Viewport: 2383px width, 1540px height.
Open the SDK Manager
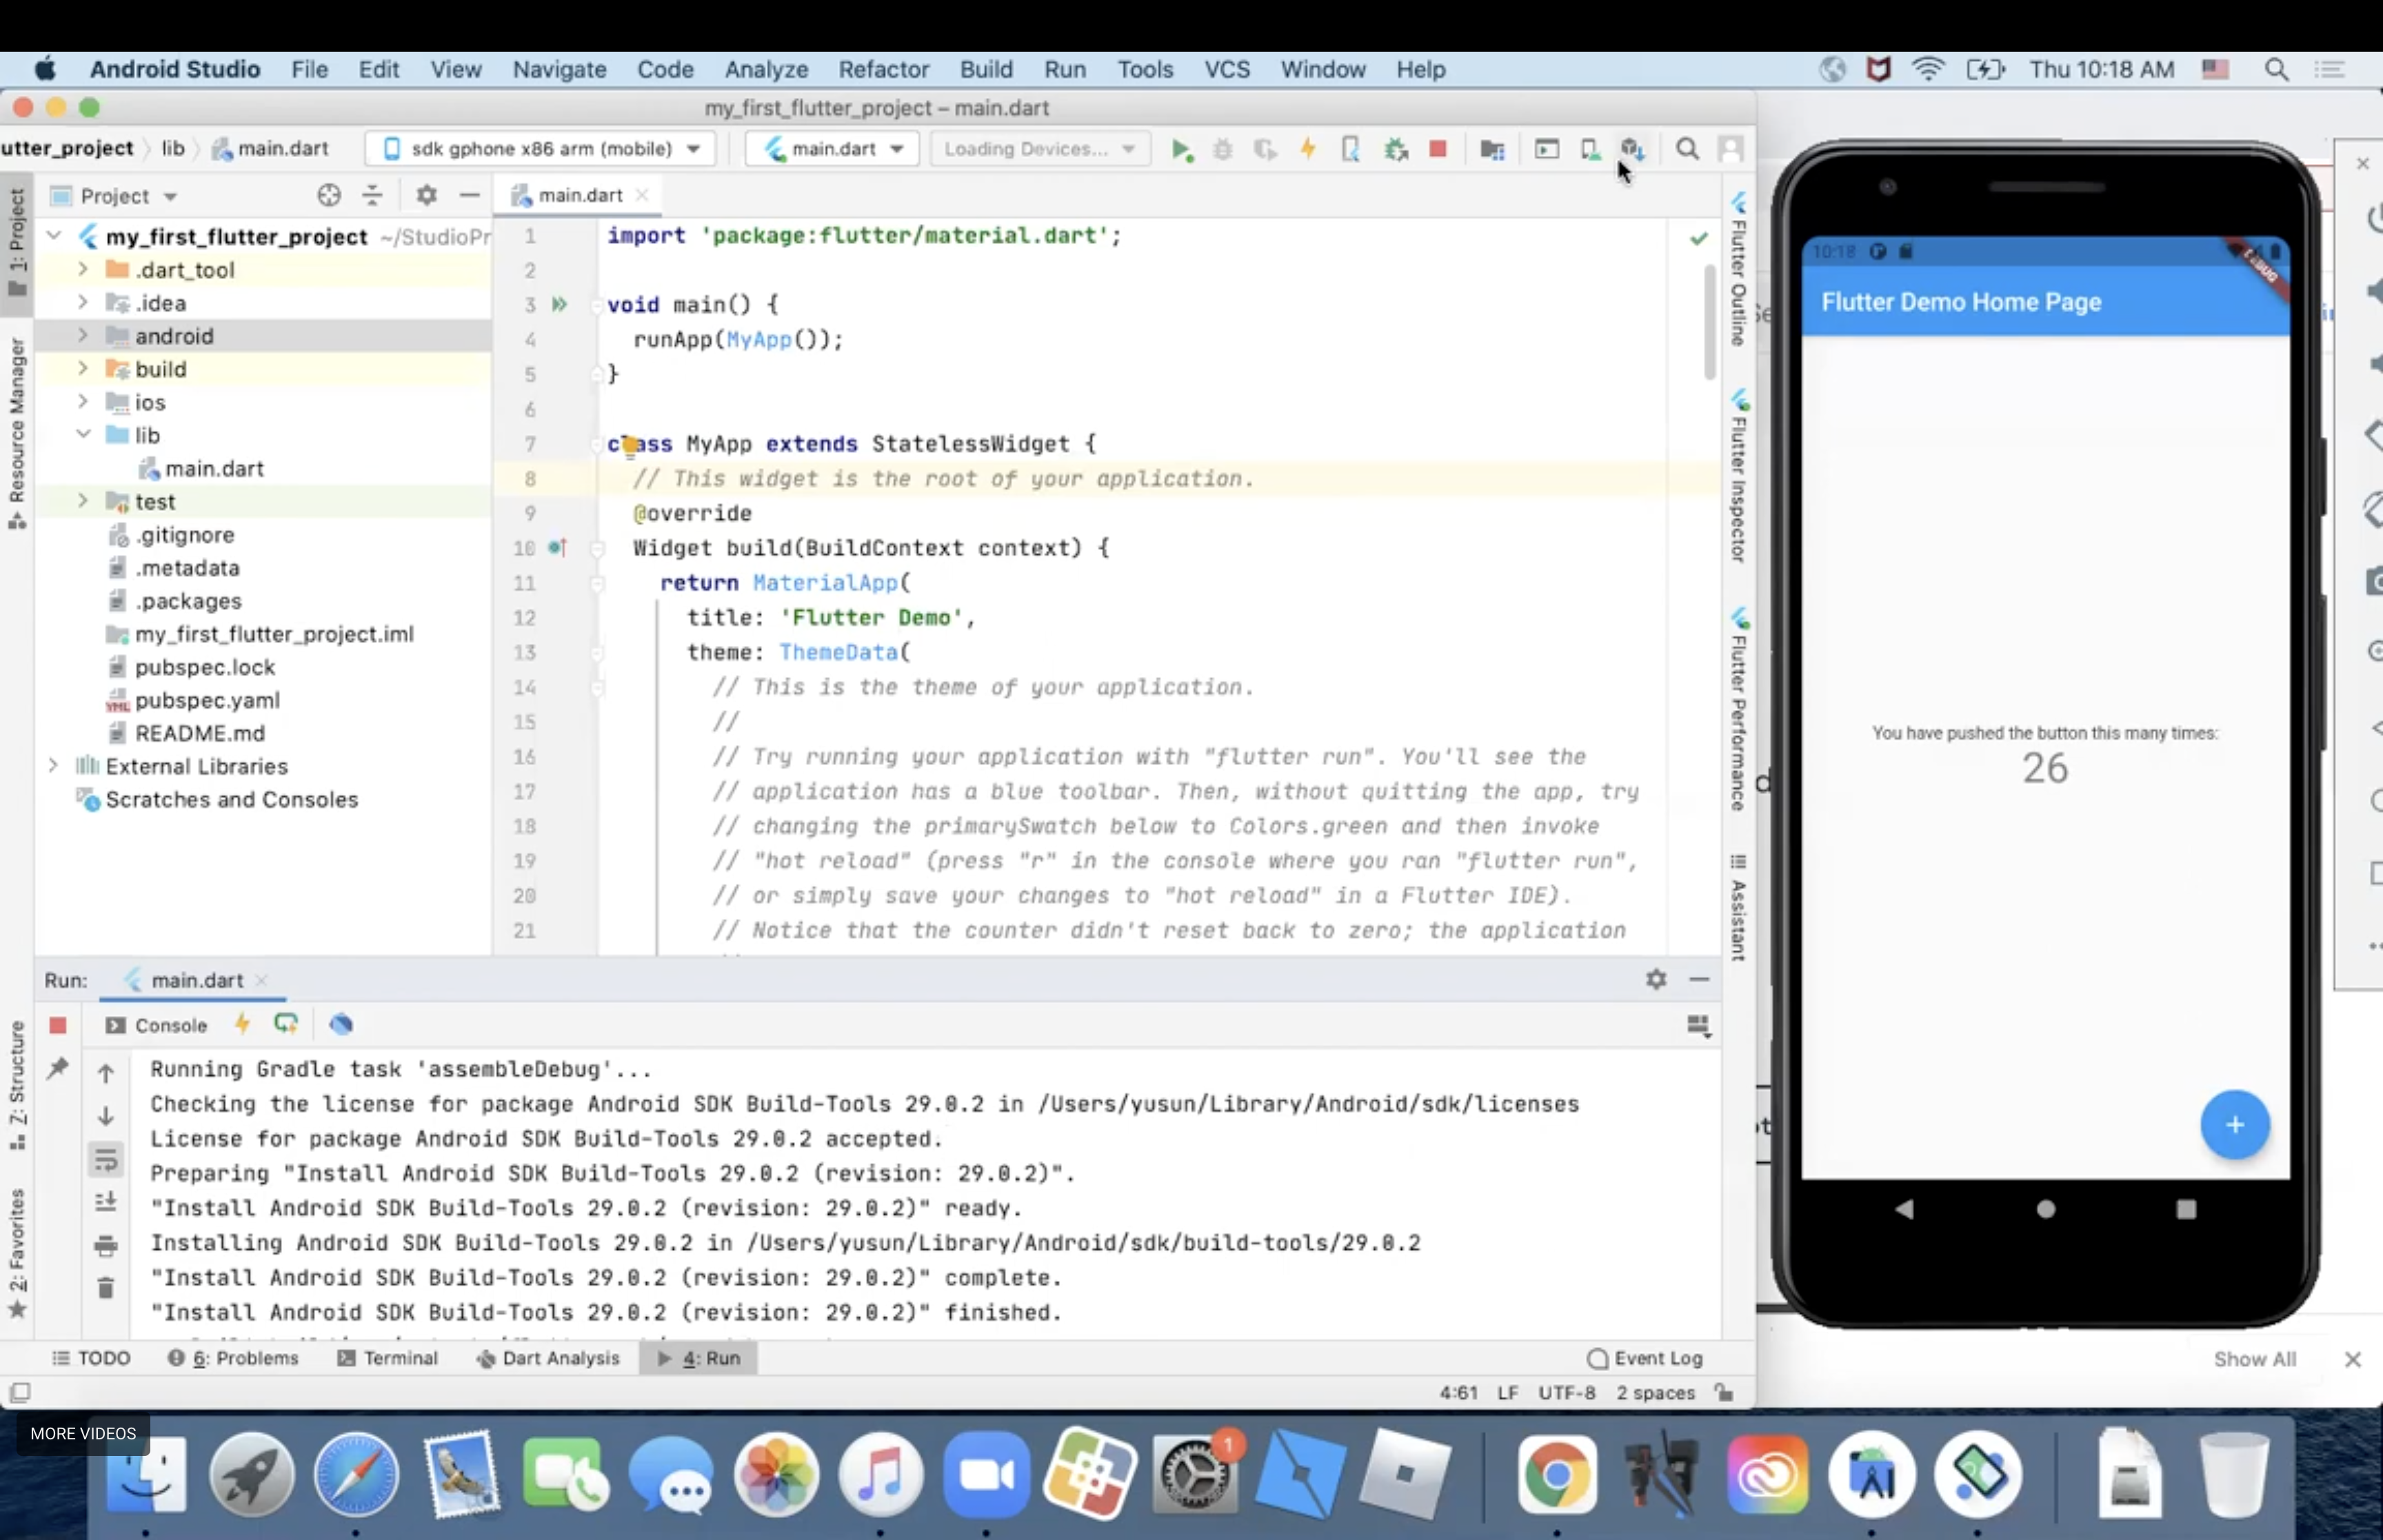(1632, 148)
